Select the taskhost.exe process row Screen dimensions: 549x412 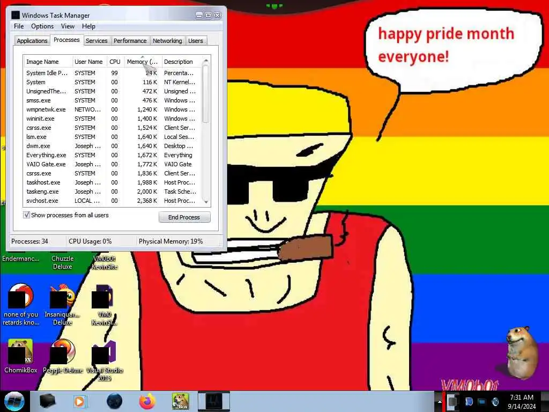(113, 182)
